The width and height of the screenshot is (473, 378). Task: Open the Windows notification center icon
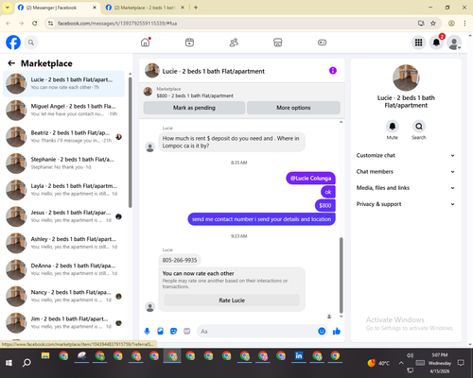(x=461, y=363)
